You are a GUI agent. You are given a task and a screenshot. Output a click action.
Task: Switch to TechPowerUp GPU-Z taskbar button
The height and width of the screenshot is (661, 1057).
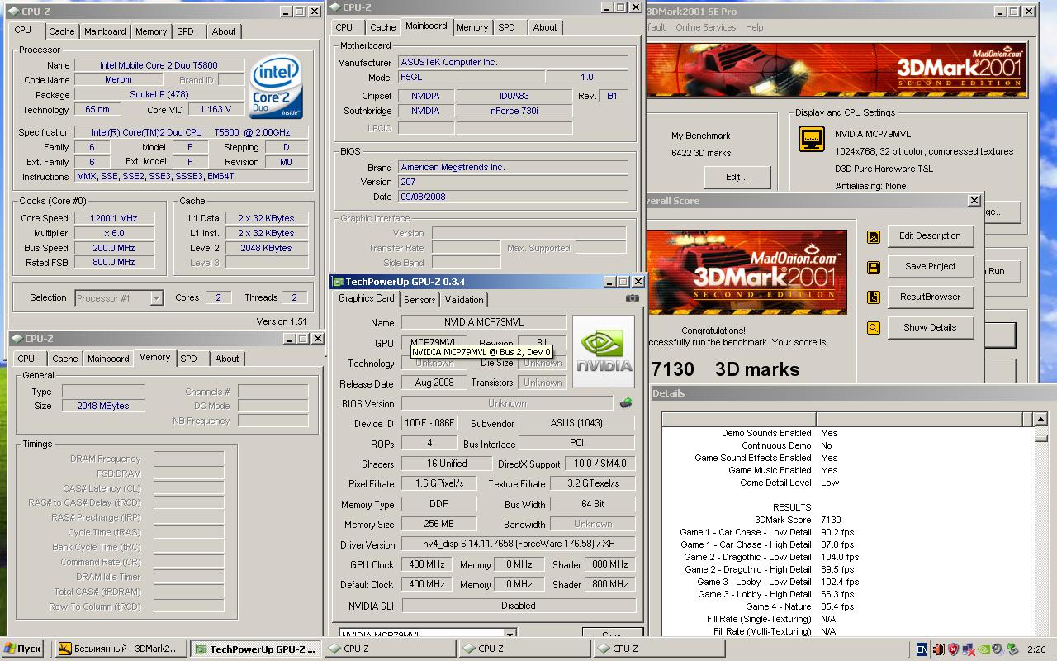(x=255, y=649)
